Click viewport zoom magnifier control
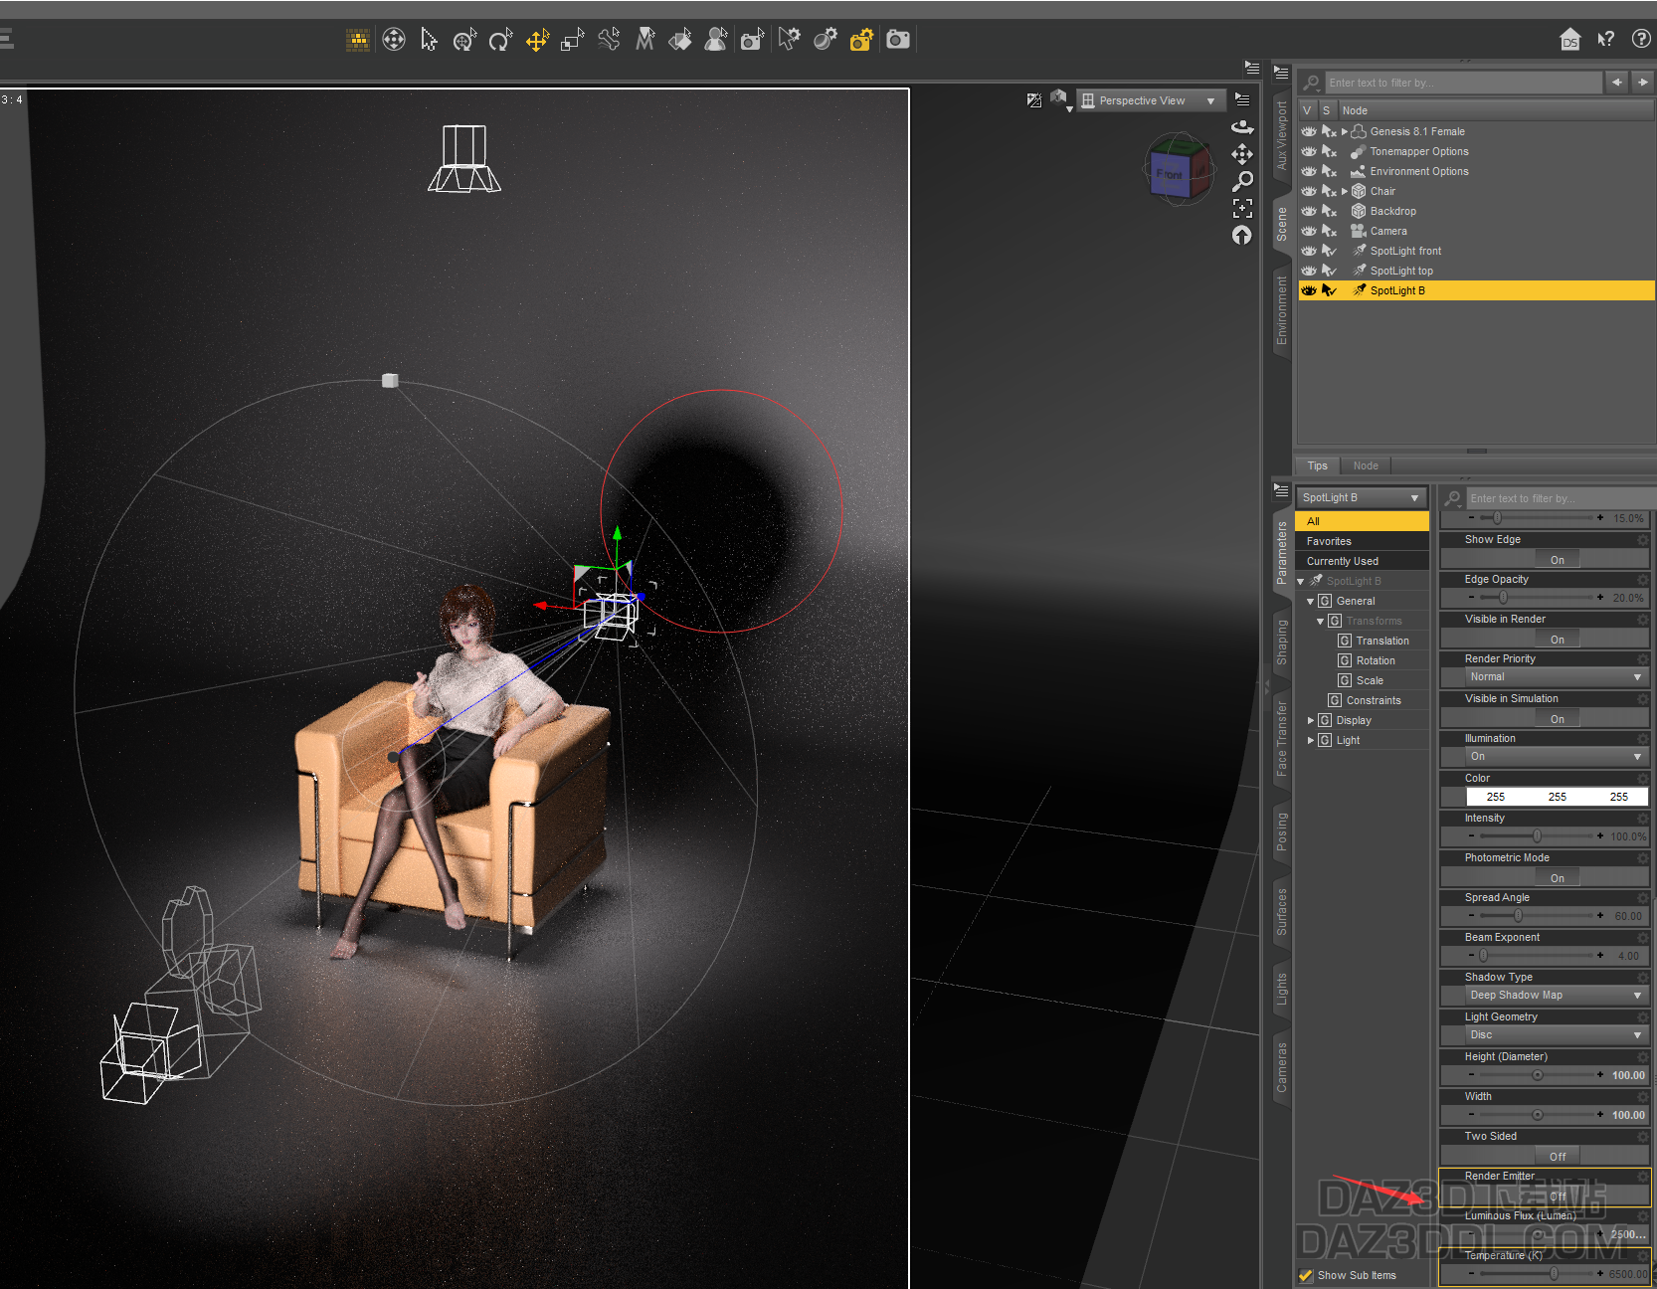 [x=1242, y=181]
